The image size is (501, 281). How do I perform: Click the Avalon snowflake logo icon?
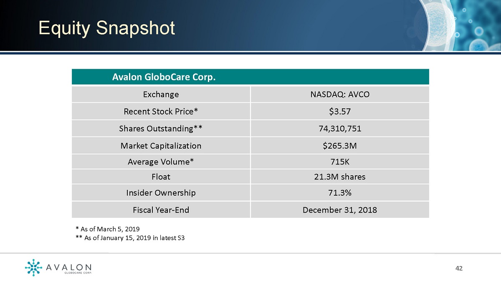[33, 268]
